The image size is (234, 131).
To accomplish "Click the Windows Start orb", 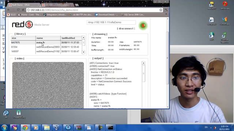I will click(4, 128).
